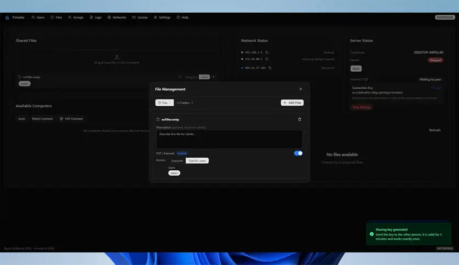Viewport: 459px width, 265px height.
Task: Copy the connection key
Action: pyautogui.click(x=436, y=88)
